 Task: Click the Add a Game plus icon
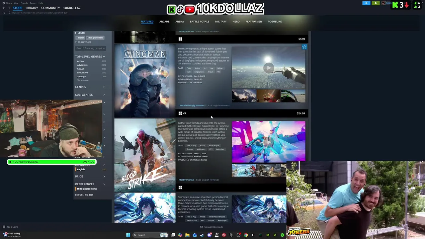pyautogui.click(x=4, y=227)
